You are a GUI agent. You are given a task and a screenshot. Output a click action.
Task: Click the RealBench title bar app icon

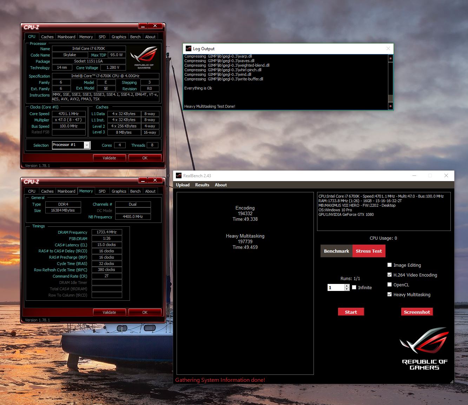[x=179, y=175]
